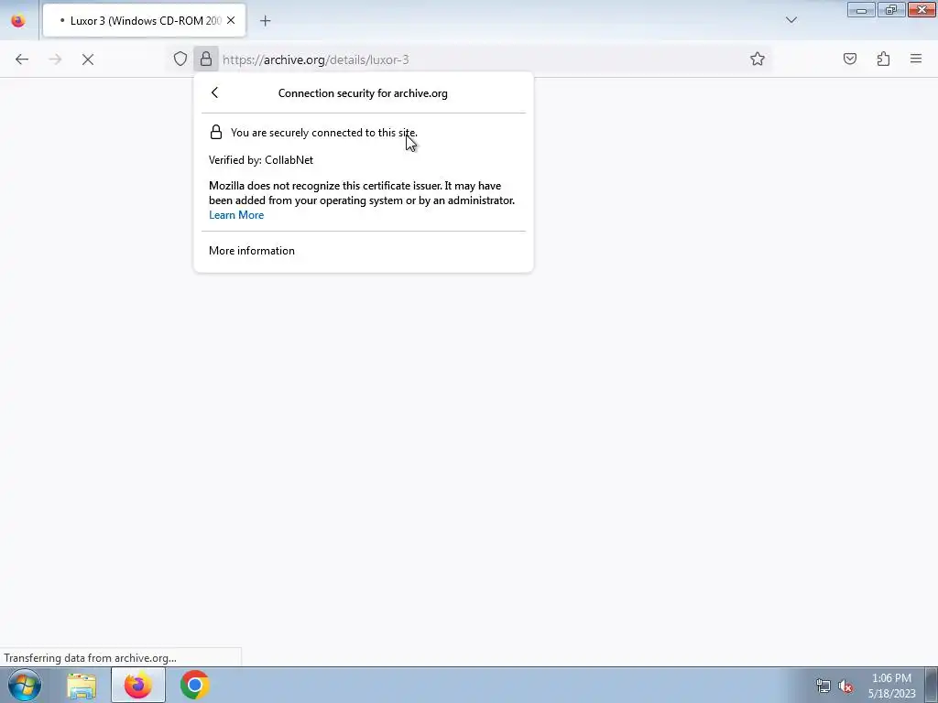Screen dimensions: 938x703
Task: Click the Firefox View icon at top left
Action: click(x=18, y=21)
